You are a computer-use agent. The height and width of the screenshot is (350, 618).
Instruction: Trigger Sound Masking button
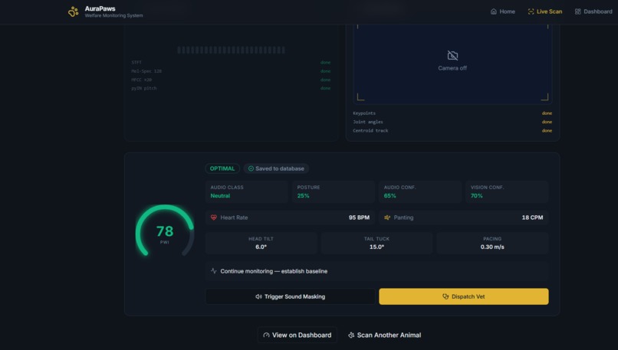point(290,296)
